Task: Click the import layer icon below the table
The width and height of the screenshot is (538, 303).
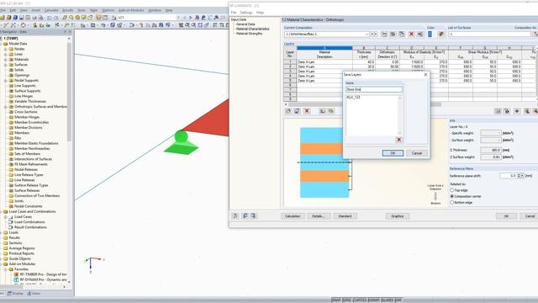Action: point(322,111)
